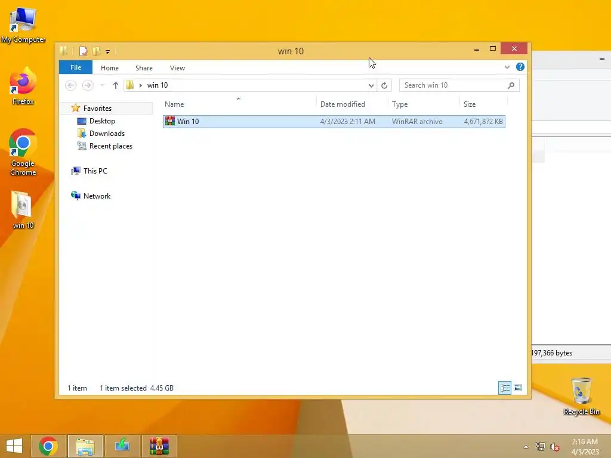Viewport: 611px width, 458px height.
Task: Open Downloads in the navigation pane
Action: click(x=107, y=133)
